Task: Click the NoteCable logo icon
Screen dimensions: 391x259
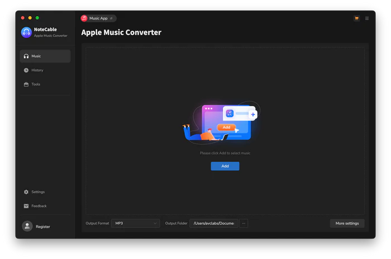Action: (x=26, y=32)
